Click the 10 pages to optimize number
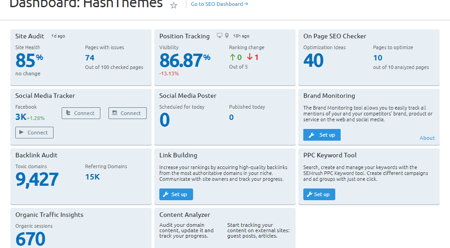This screenshot has width=450, height=248. tap(378, 58)
